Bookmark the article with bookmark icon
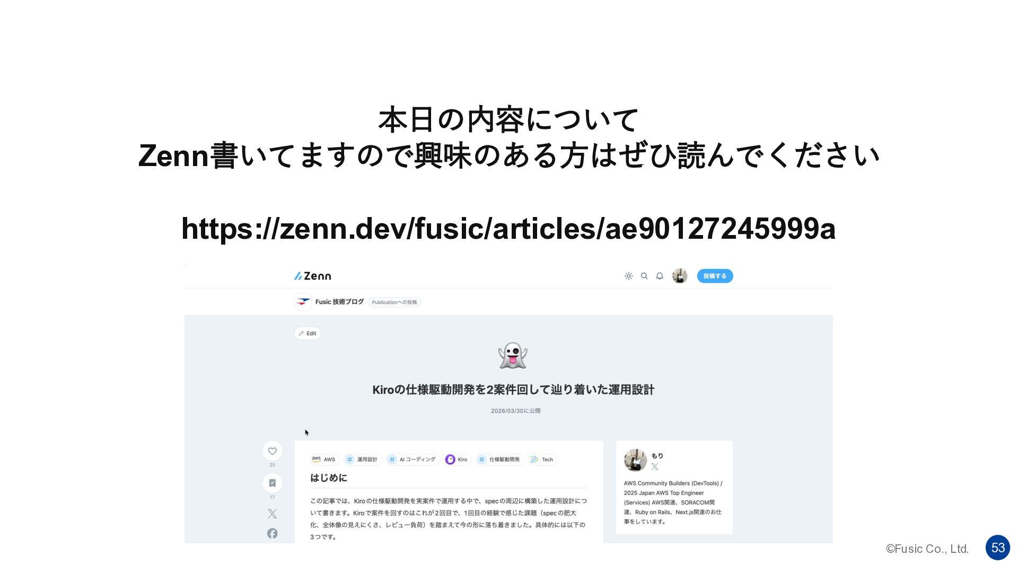Image resolution: width=1018 pixels, height=573 pixels. 272,483
